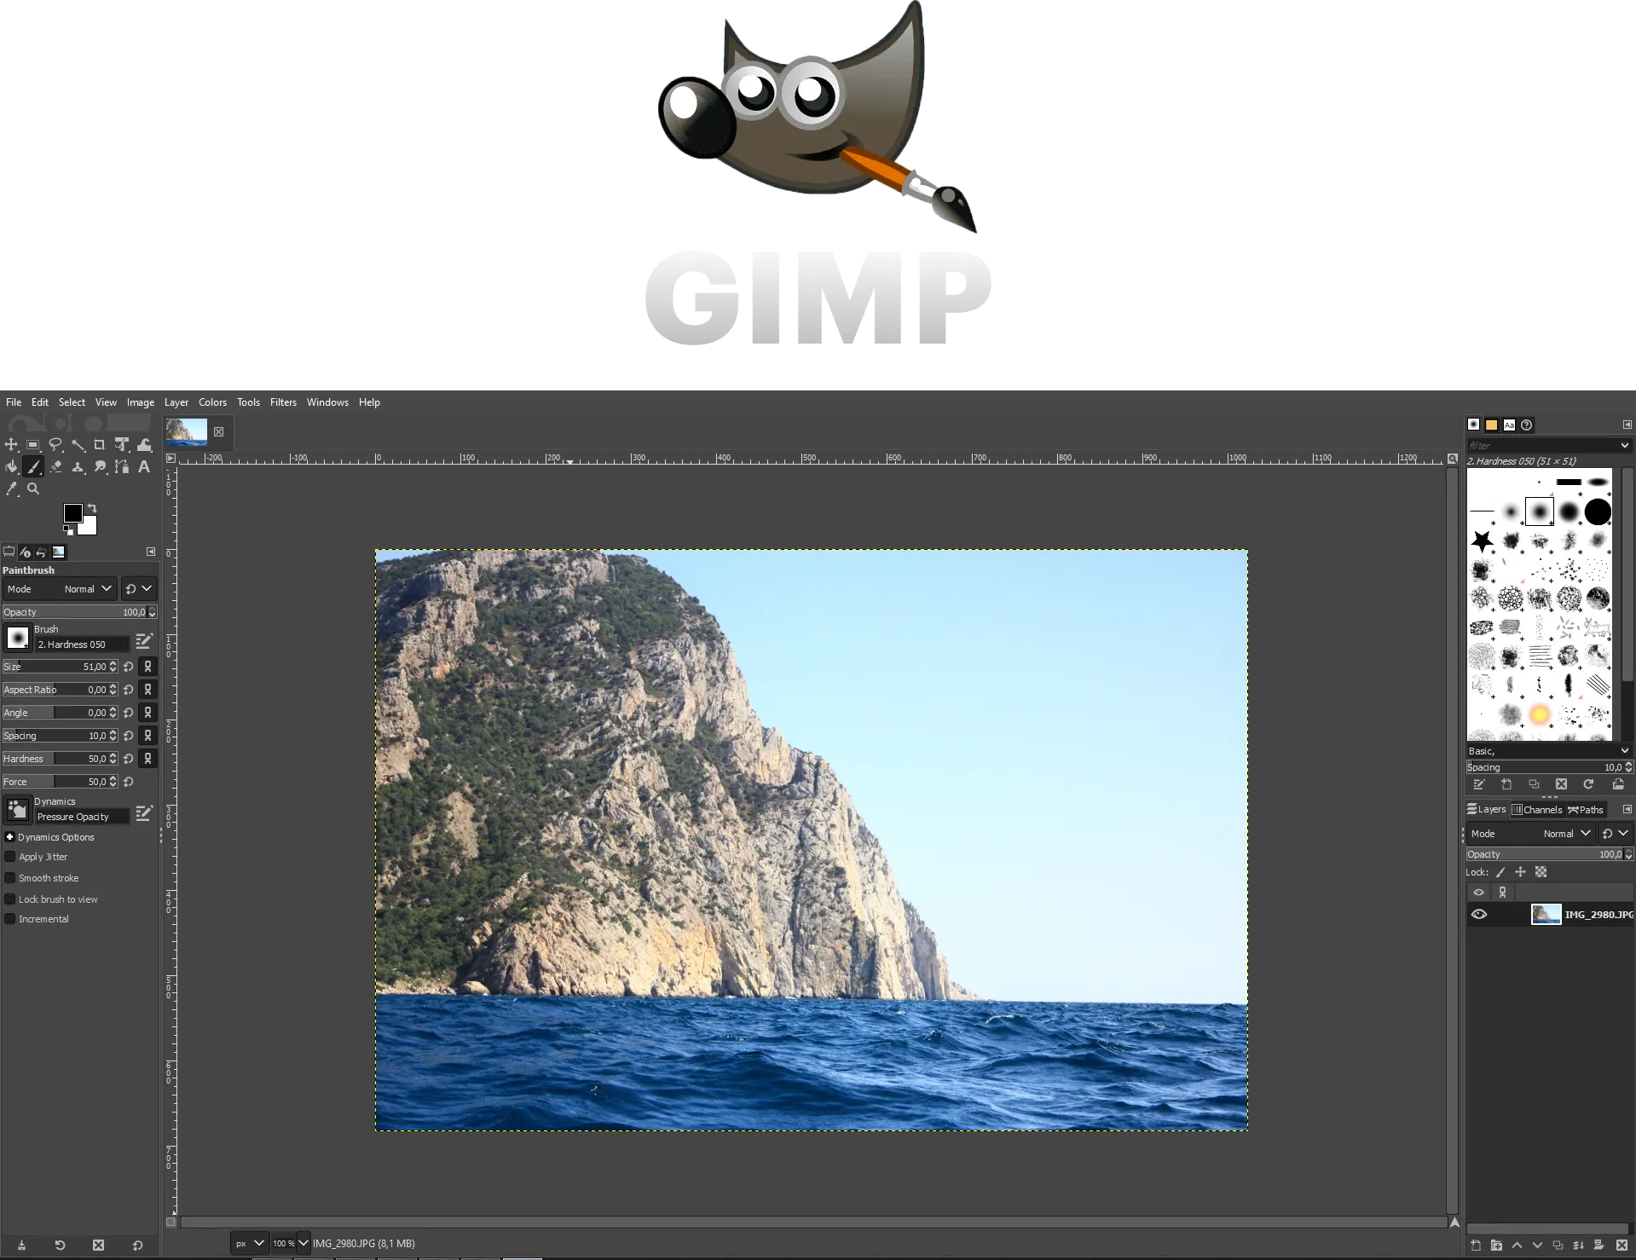Duplicate the layer from Layers panel bottom
Screen dimensions: 1636x1260
tap(1558, 1245)
